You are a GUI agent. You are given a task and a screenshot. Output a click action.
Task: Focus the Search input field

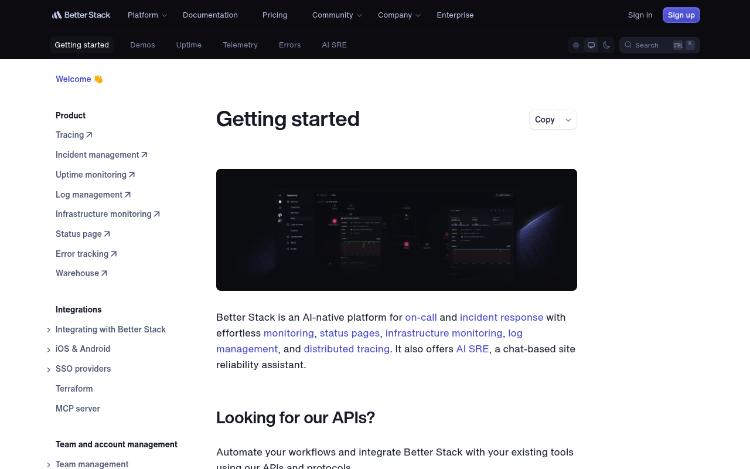click(x=660, y=45)
